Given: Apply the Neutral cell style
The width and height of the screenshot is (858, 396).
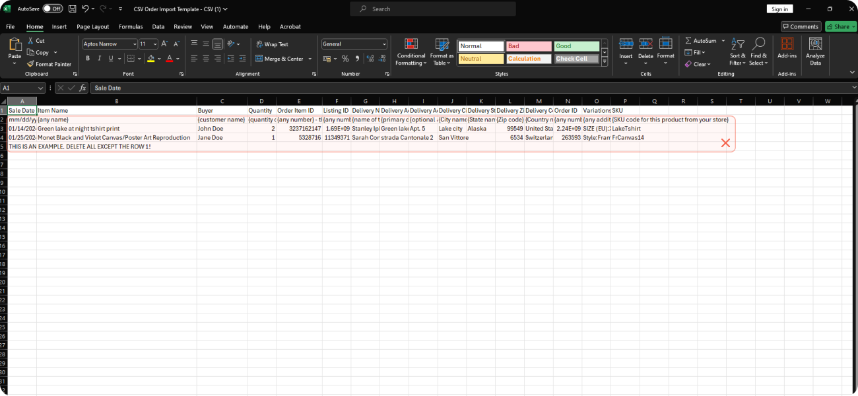Looking at the screenshot, I should point(480,59).
